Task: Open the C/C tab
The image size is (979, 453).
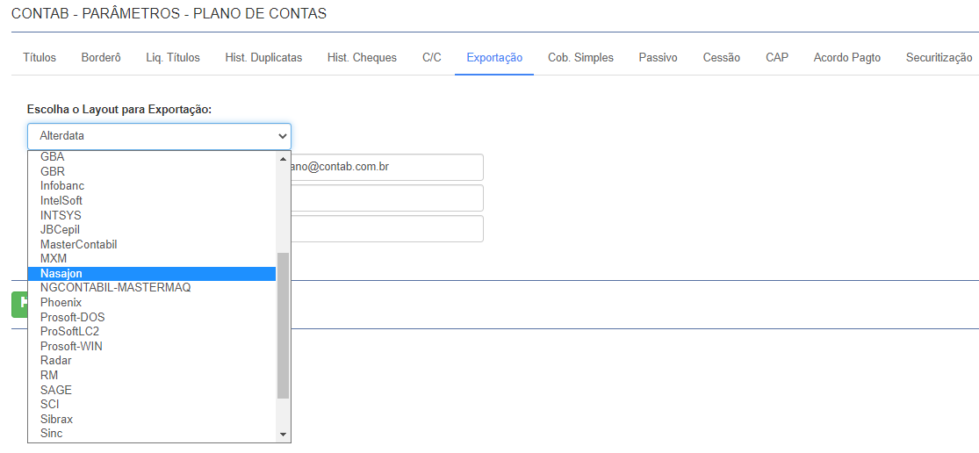Action: pyautogui.click(x=431, y=57)
